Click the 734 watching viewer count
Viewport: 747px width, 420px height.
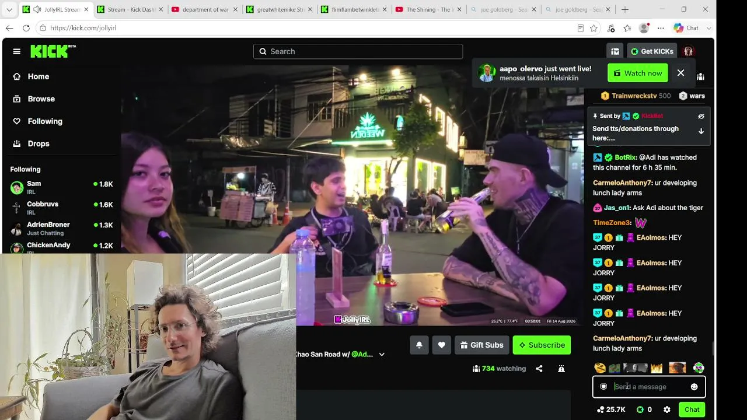[x=499, y=369]
